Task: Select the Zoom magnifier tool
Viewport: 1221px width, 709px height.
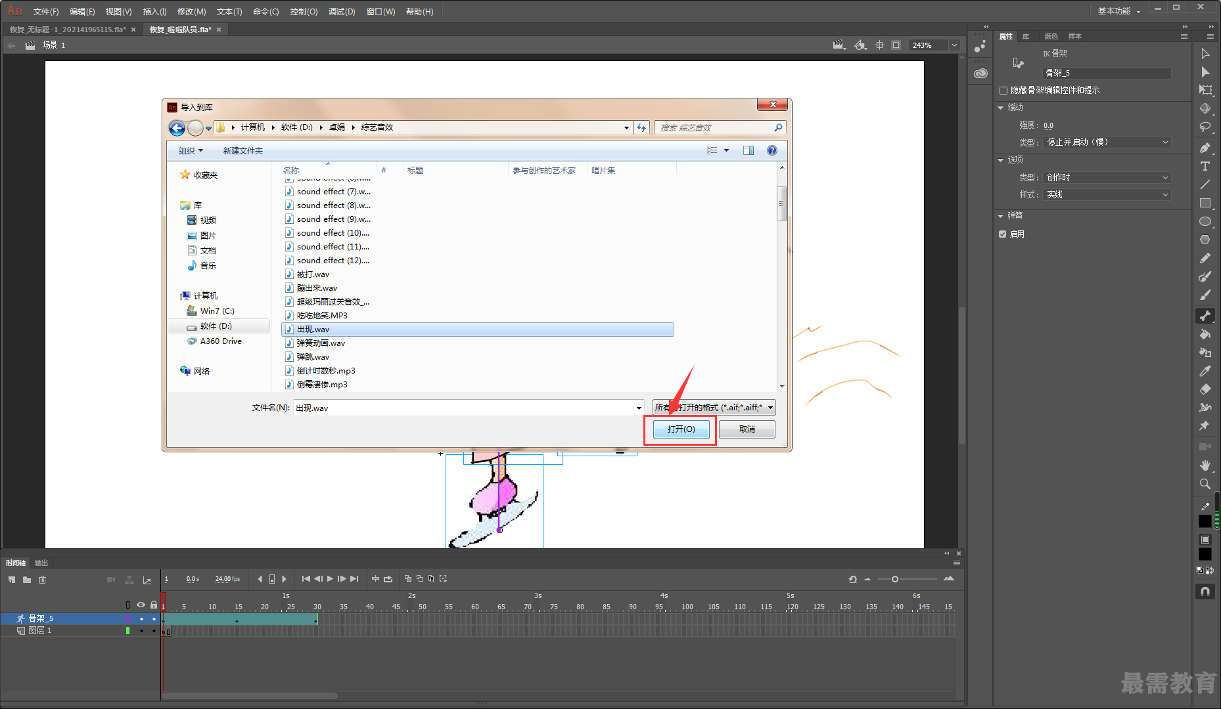Action: 1205,484
